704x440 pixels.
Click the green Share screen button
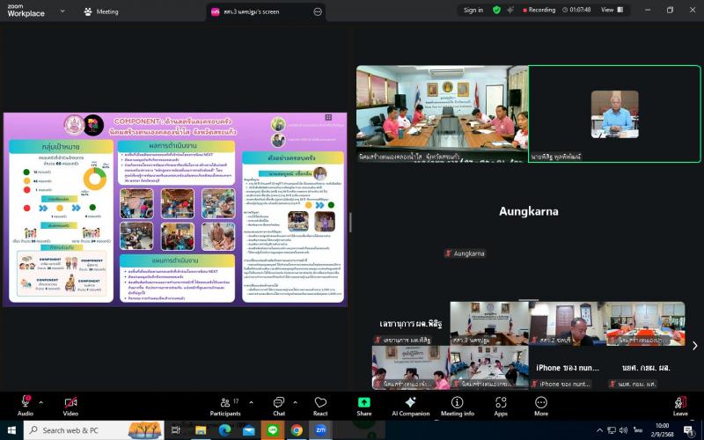click(363, 406)
